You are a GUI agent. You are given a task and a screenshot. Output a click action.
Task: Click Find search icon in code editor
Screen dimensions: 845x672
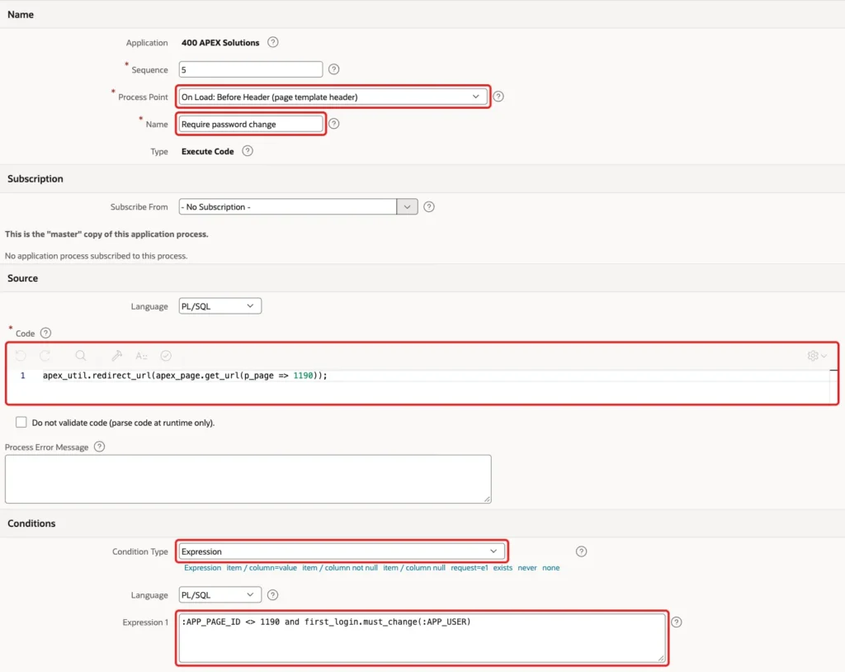(x=81, y=356)
